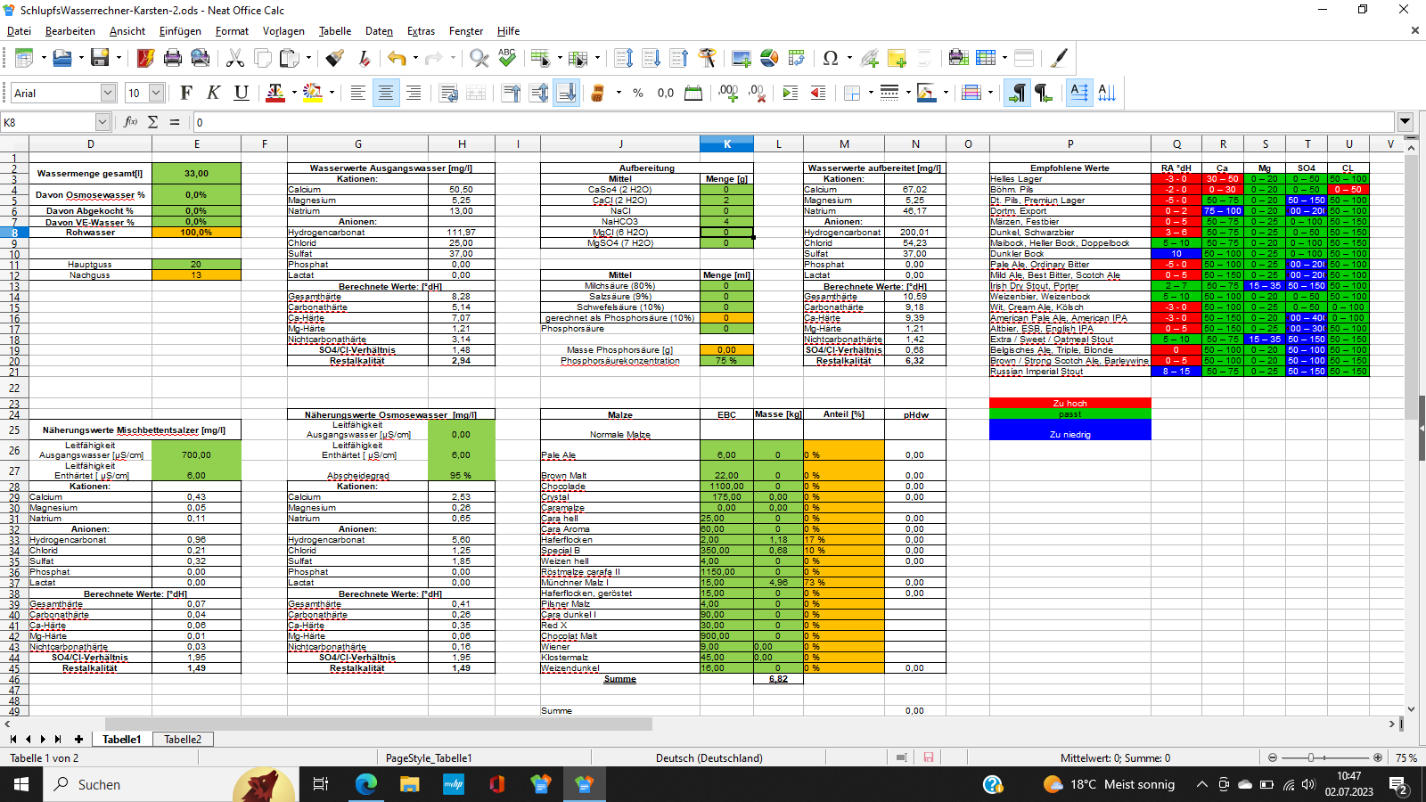Expand the Arial font name dropdown
1426x802 pixels.
click(108, 93)
